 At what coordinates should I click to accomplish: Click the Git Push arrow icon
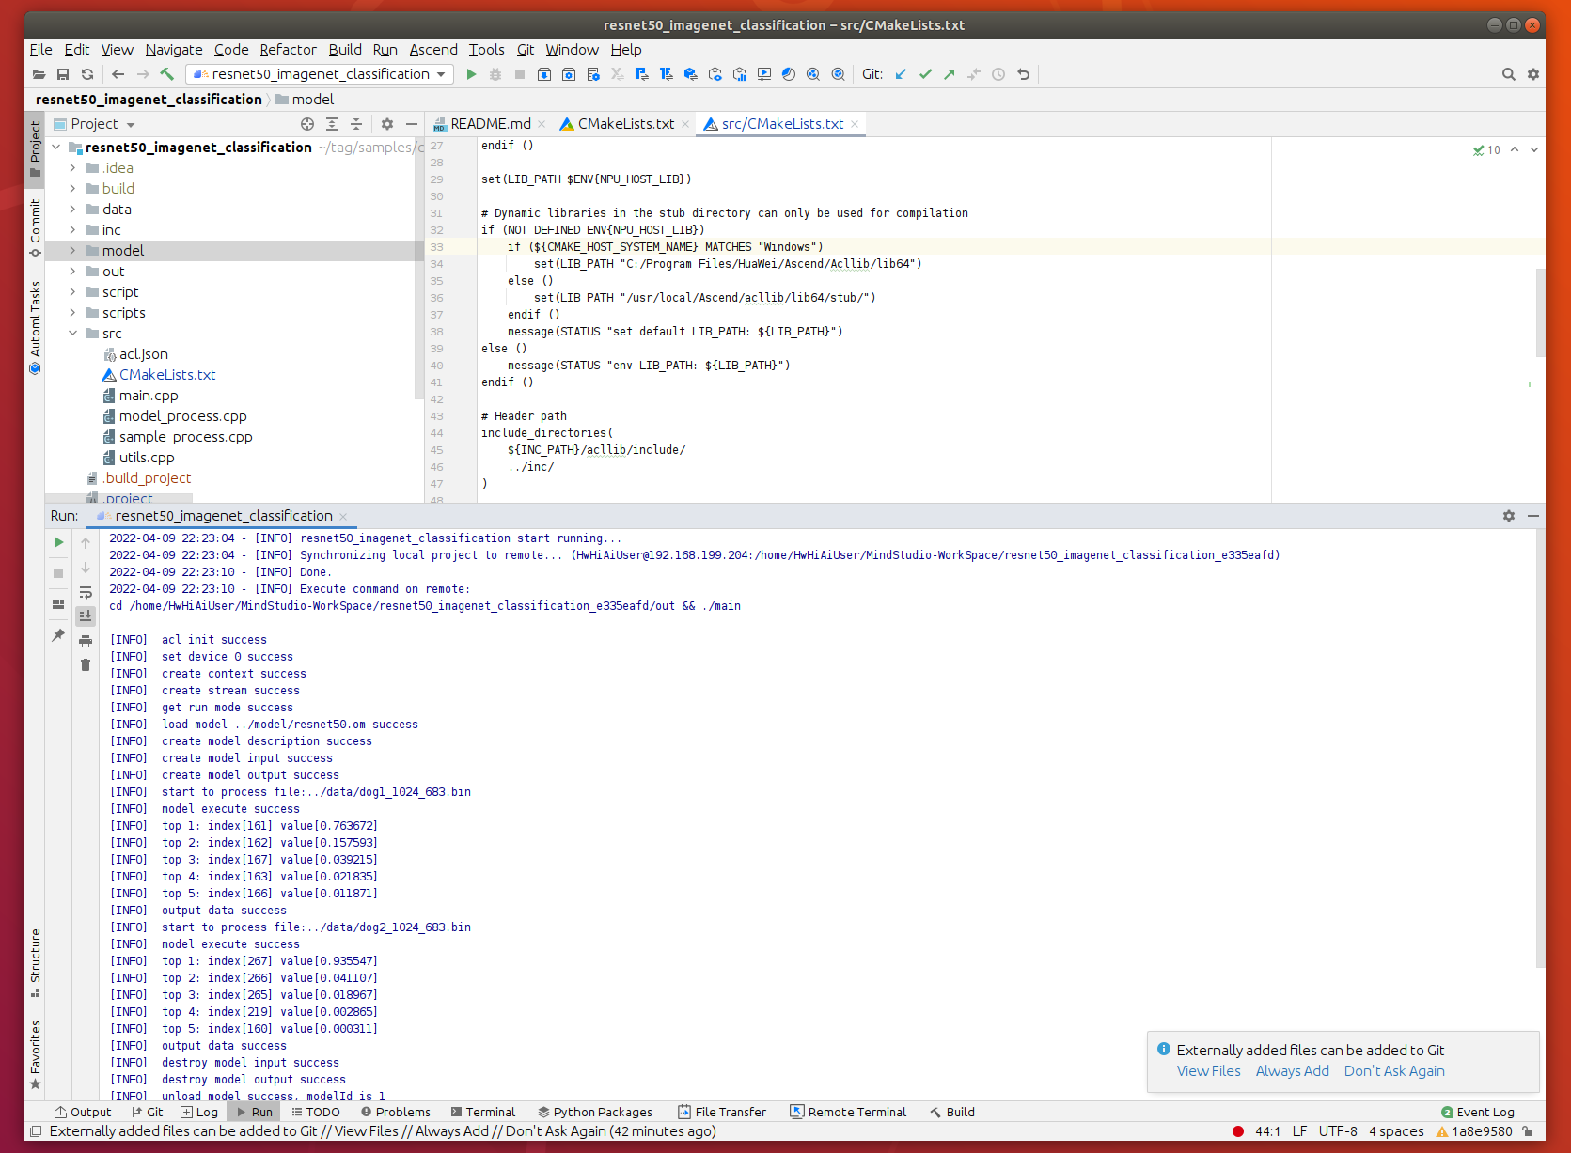pyautogui.click(x=950, y=74)
